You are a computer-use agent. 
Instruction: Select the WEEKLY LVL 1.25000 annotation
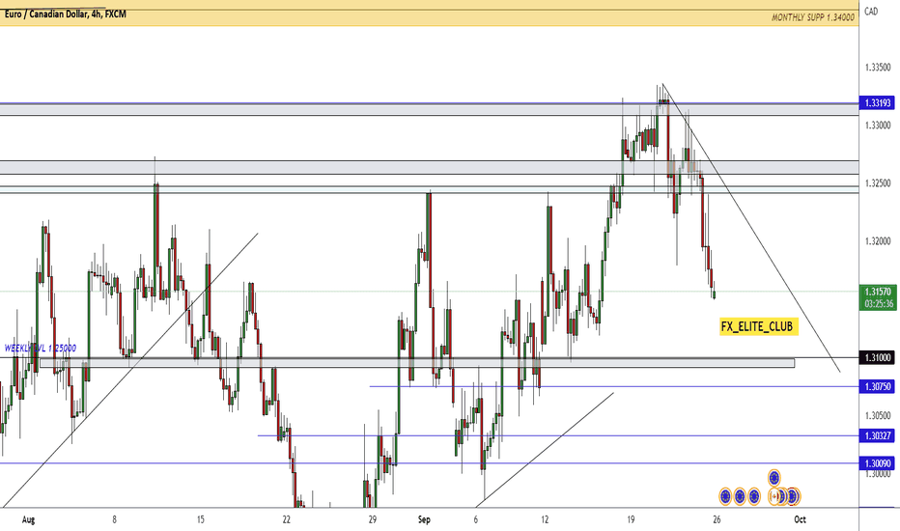coord(41,349)
